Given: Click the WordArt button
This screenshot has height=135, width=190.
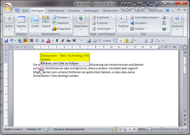Looking at the screenshot, I should (139, 23).
